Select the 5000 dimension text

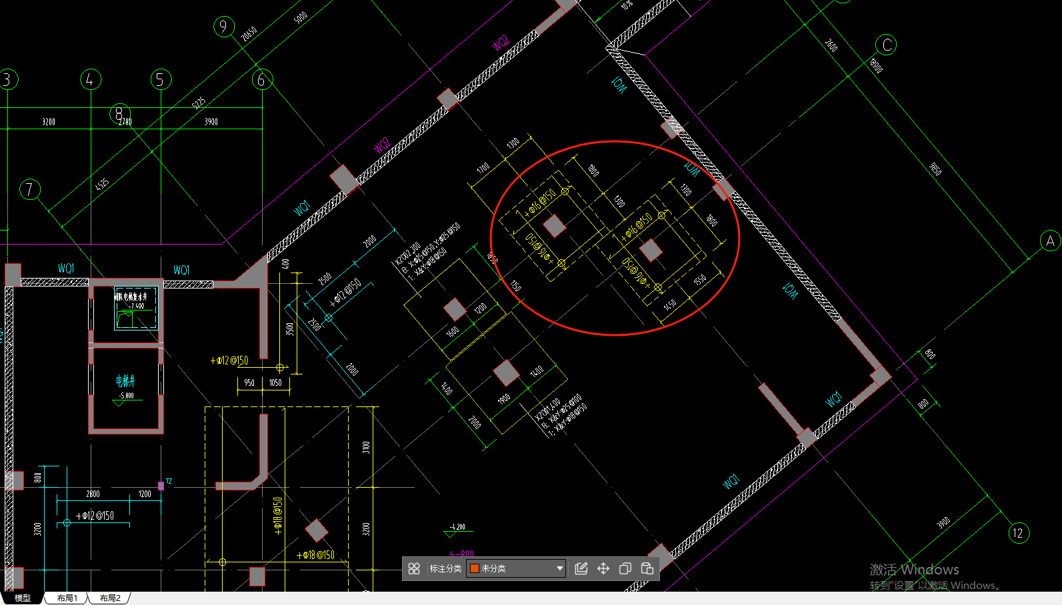pos(301,17)
